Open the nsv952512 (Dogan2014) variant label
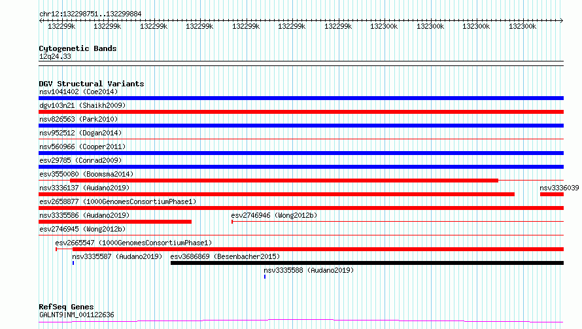 [x=80, y=133]
